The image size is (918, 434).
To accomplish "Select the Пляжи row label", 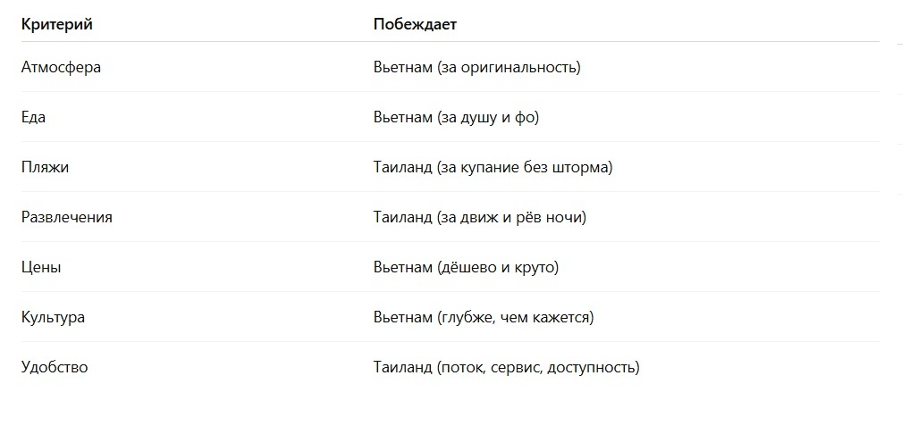I will point(45,167).
